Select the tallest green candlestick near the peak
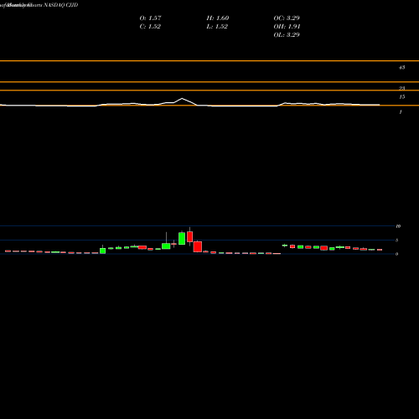Screen dimensions: 419x419 182,238
